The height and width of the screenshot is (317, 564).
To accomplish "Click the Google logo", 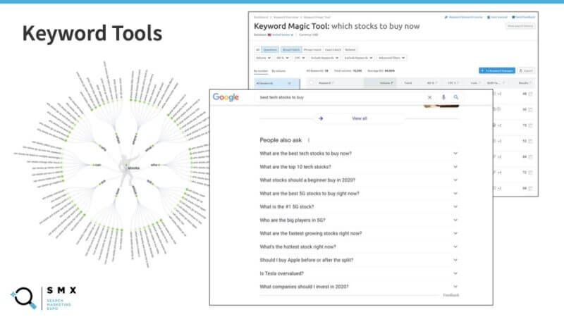I will click(226, 97).
